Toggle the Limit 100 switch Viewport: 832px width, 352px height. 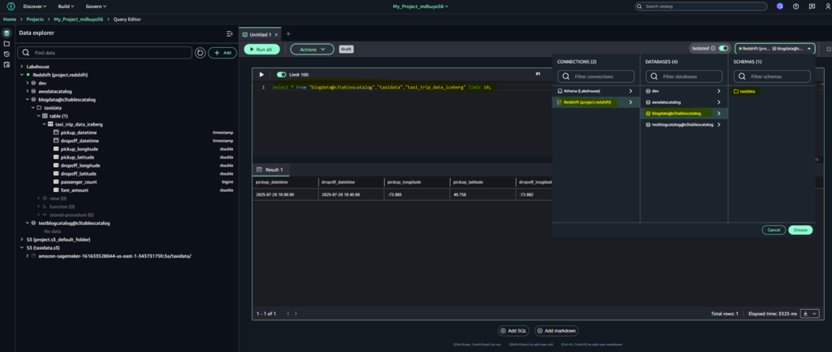281,74
